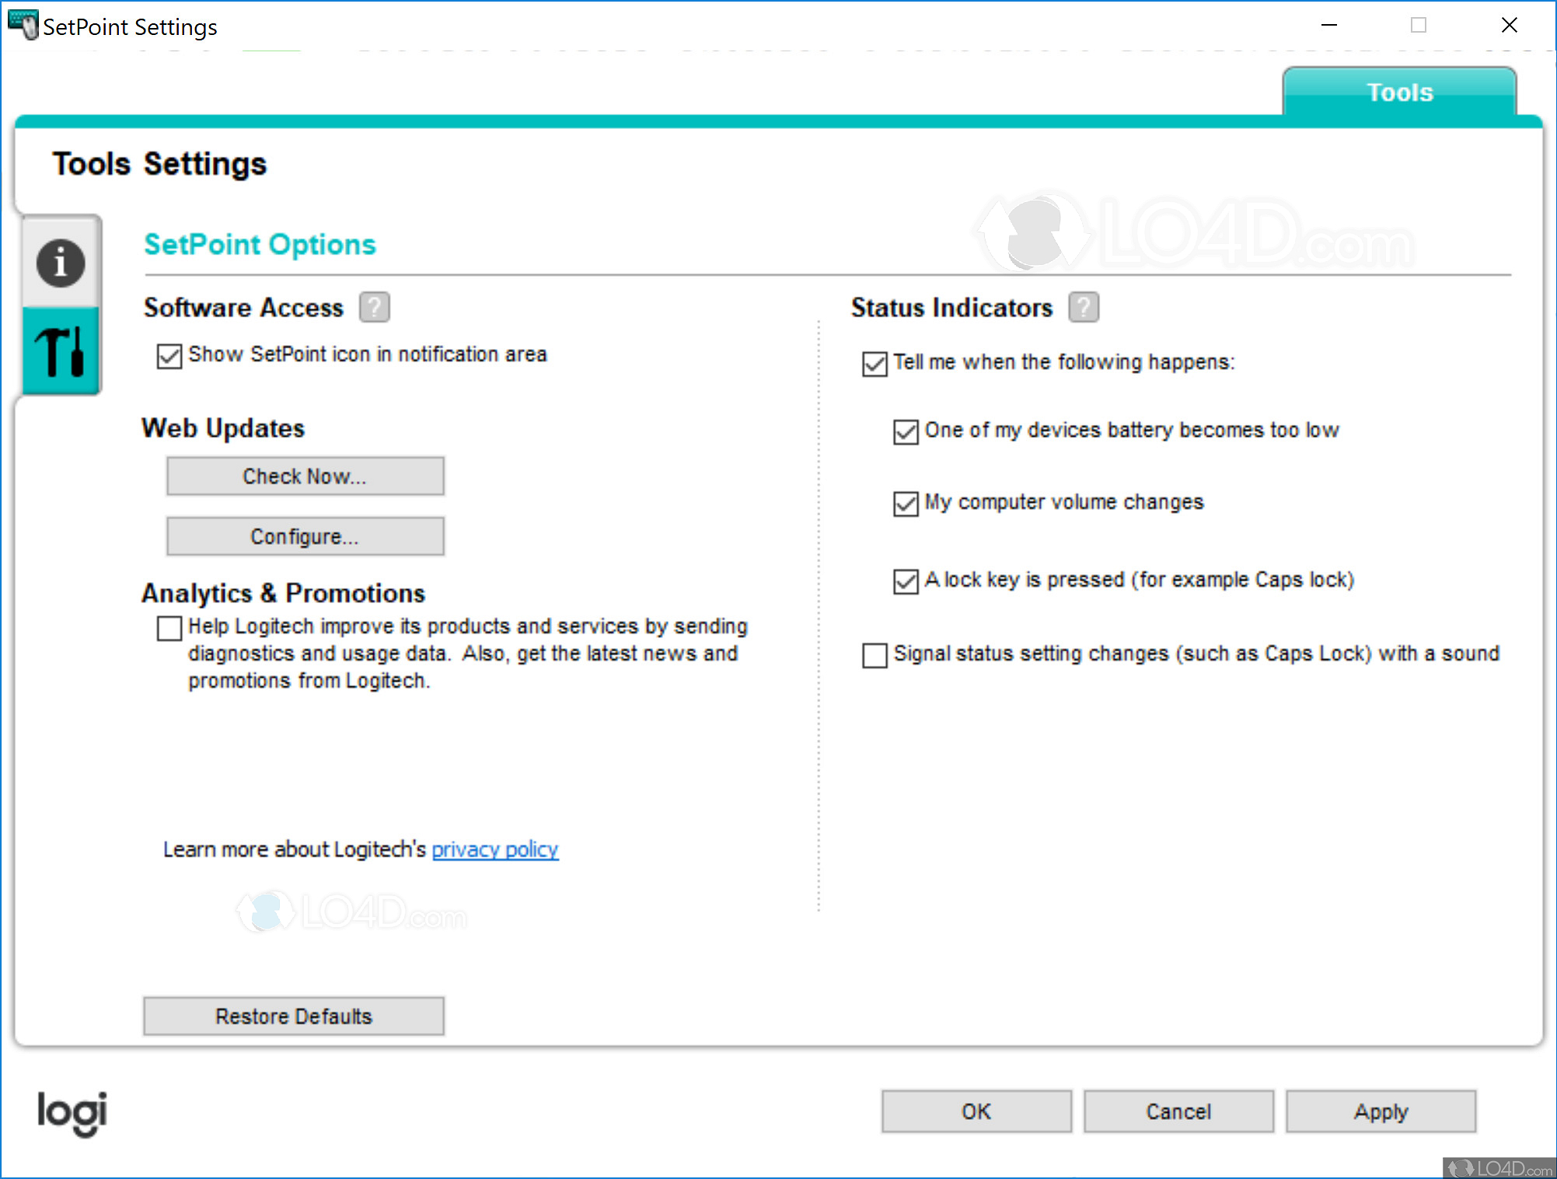The image size is (1557, 1179).
Task: Uncheck Tell me when the following happens
Action: click(875, 364)
